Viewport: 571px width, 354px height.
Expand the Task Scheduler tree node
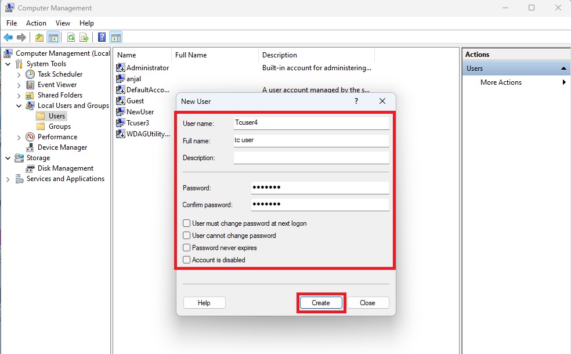tap(19, 74)
